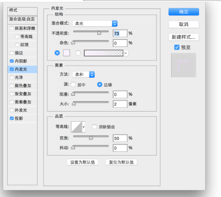Click the inner glow color swatch

tap(67, 53)
